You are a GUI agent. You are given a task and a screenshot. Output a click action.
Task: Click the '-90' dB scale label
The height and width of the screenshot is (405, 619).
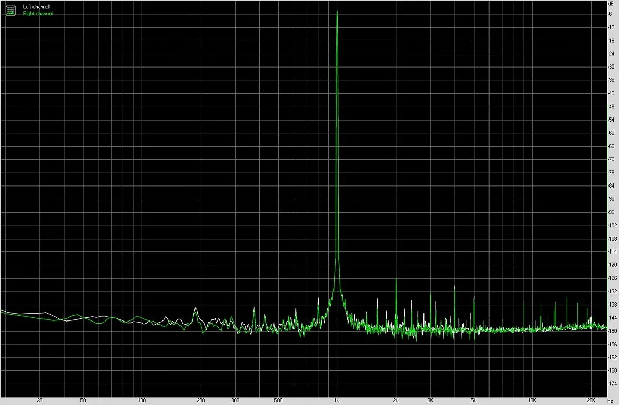[612, 199]
